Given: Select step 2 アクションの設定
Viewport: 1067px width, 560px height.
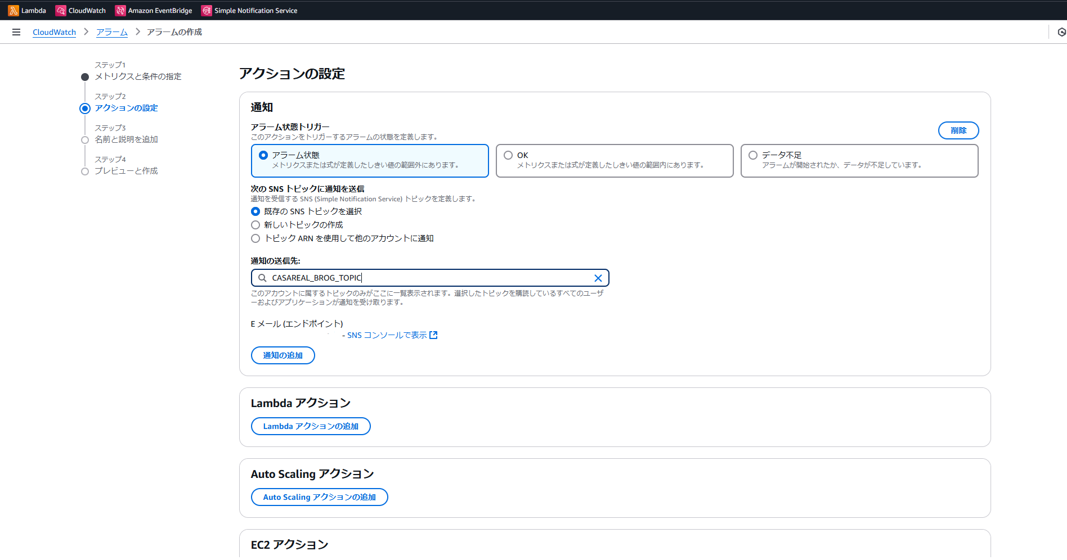Looking at the screenshot, I should point(126,108).
